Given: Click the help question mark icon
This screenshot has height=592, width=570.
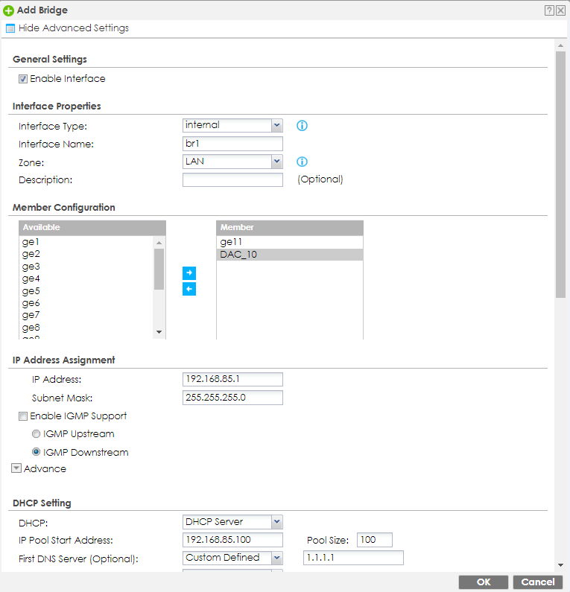Looking at the screenshot, I should click(549, 10).
